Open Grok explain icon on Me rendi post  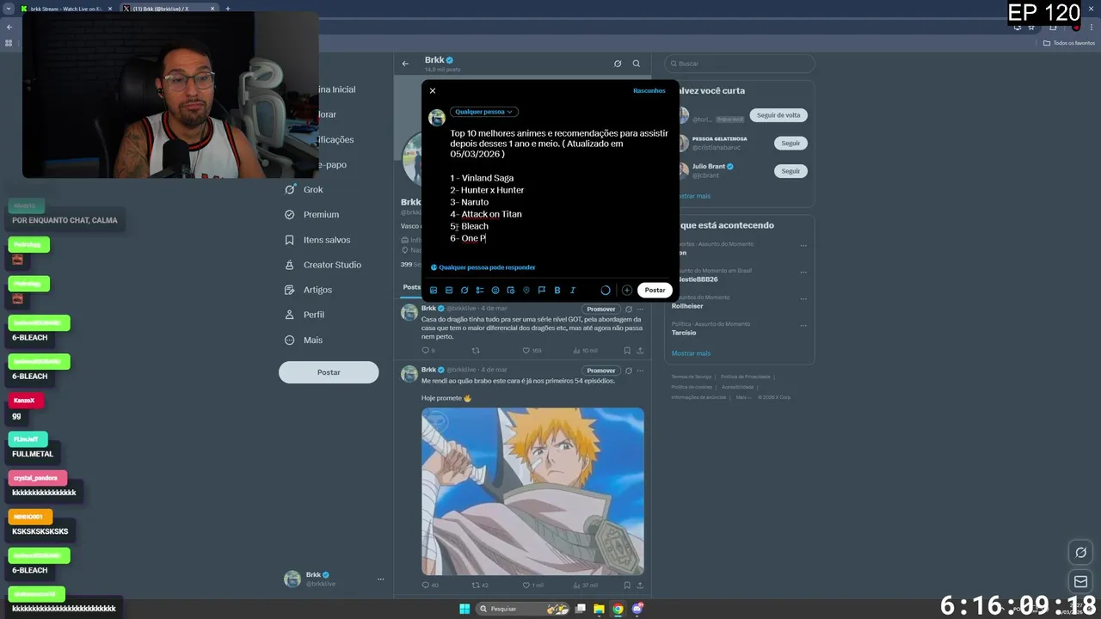629,371
